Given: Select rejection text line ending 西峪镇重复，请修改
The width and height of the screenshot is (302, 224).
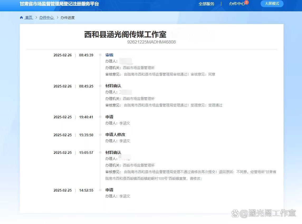Looking at the screenshot, I should [x=154, y=178].
